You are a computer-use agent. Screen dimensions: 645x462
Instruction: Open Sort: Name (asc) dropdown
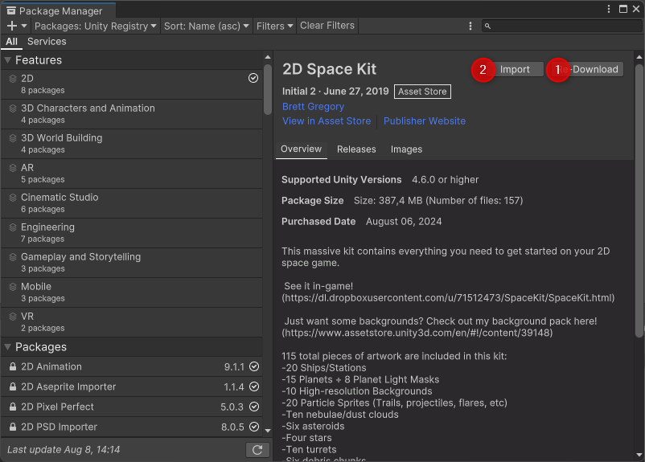point(206,26)
